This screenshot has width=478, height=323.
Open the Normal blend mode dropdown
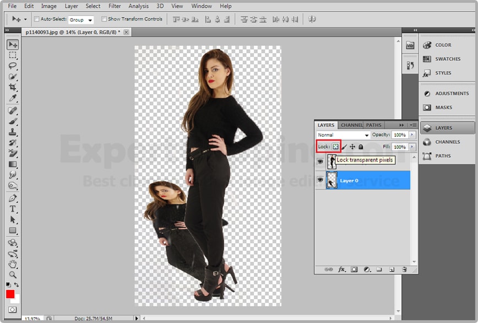click(343, 135)
